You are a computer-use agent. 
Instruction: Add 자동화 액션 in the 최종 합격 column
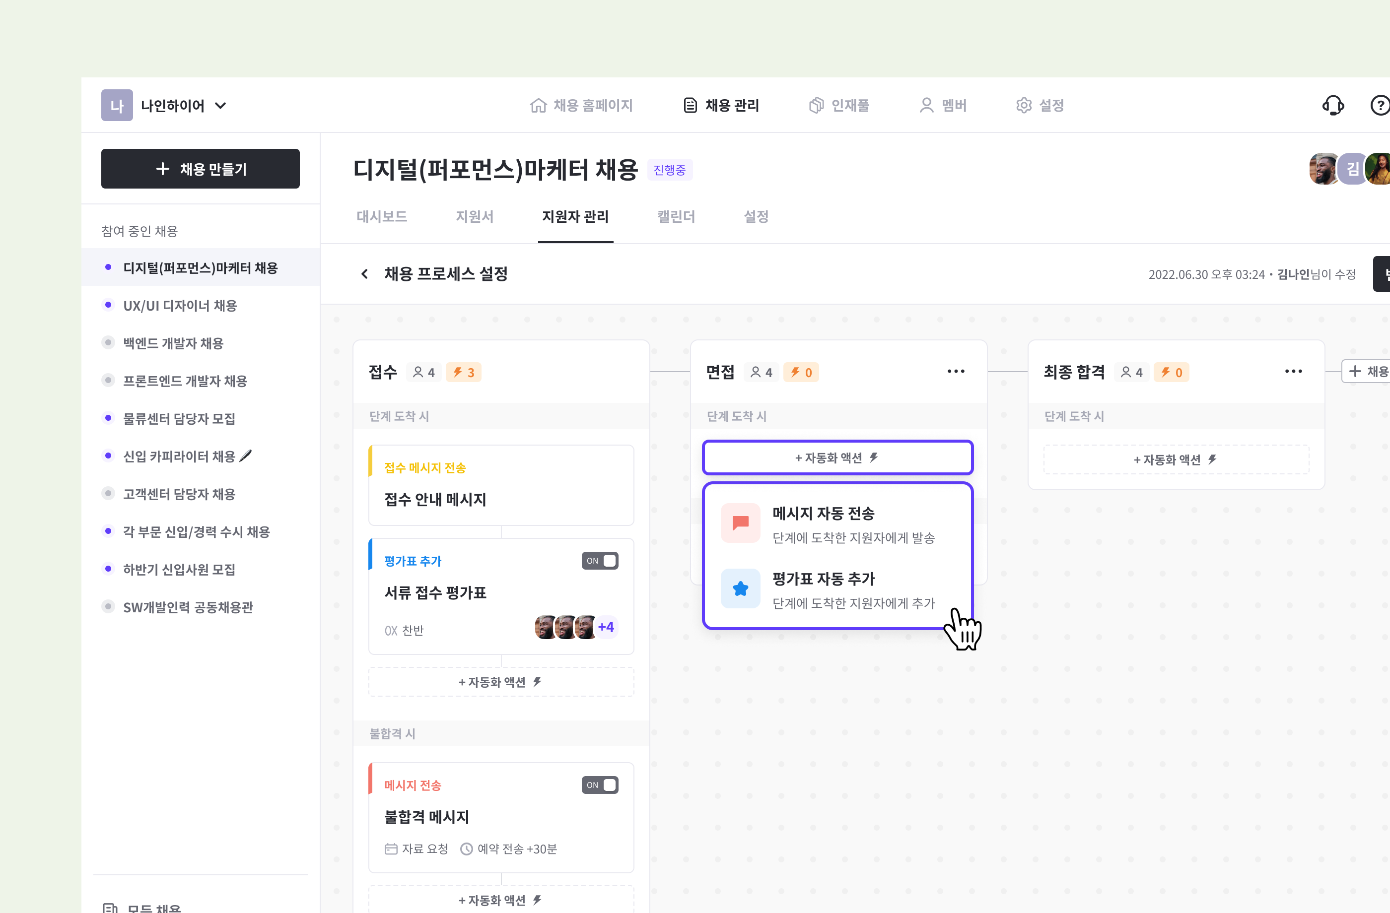coord(1176,459)
